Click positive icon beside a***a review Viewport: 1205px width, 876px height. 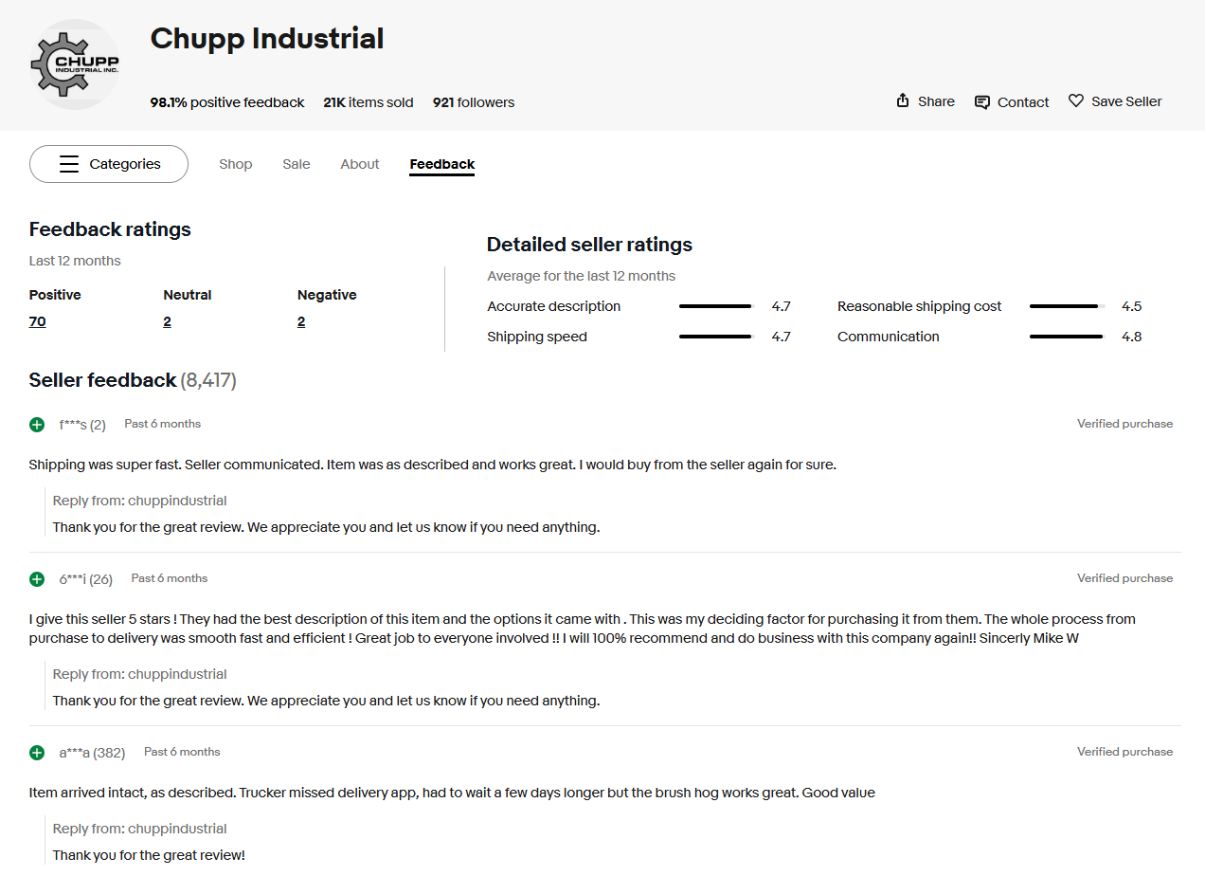pos(37,753)
